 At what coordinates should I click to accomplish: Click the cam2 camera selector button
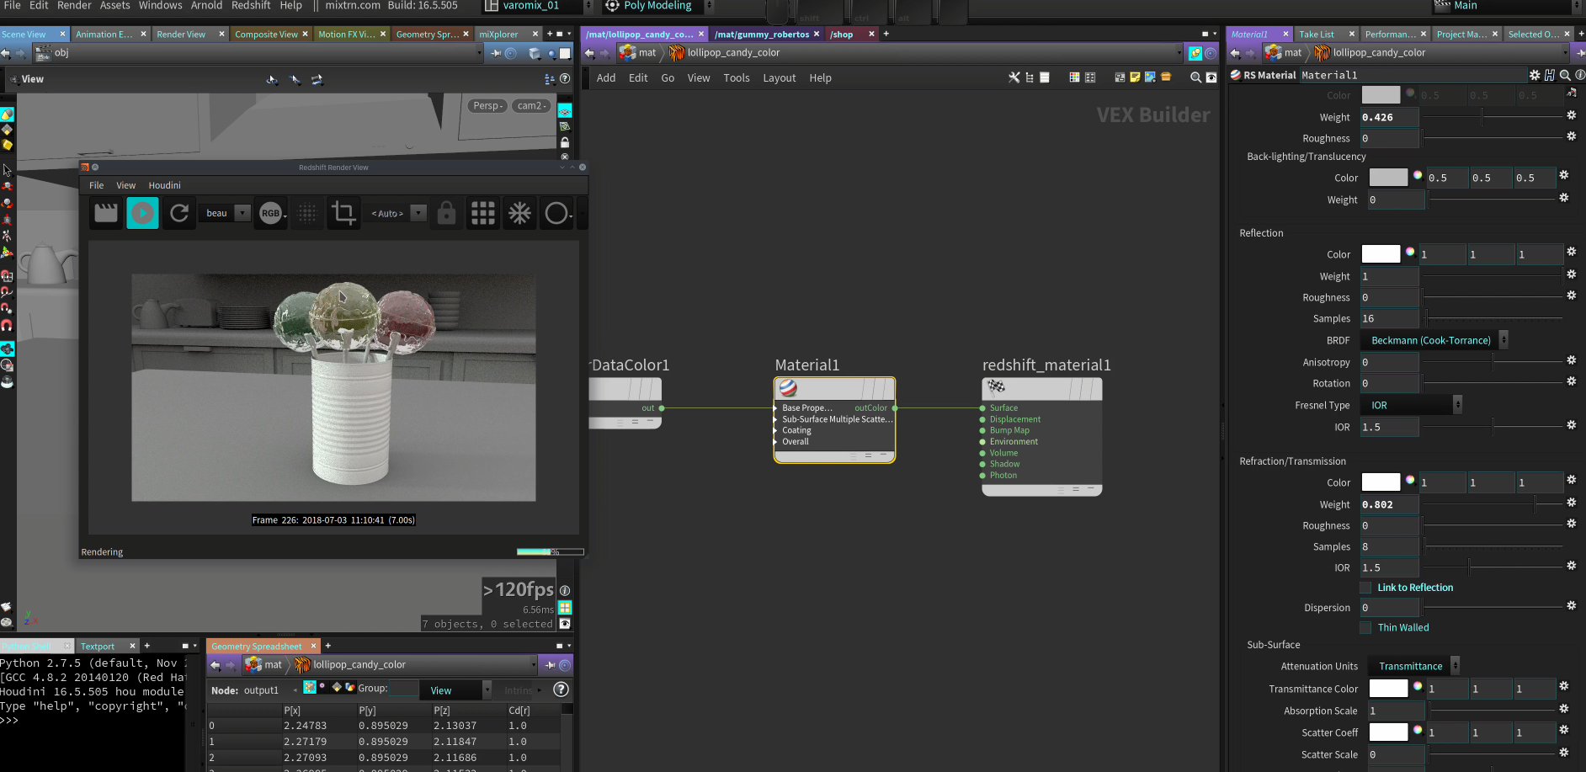pyautogui.click(x=531, y=106)
